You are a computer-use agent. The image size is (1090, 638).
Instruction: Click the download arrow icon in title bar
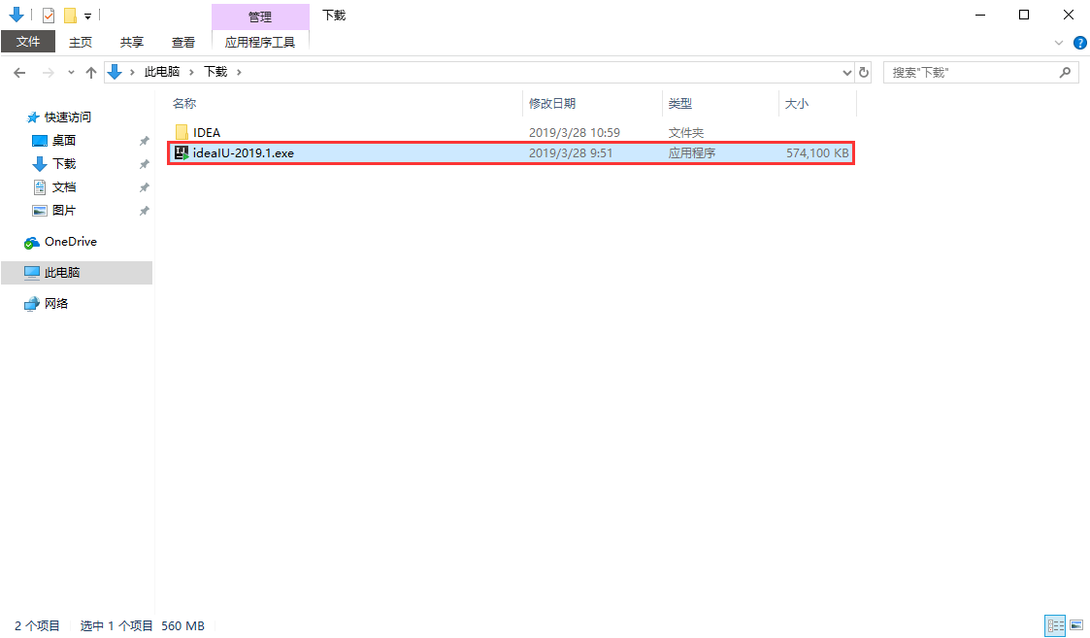coord(16,14)
